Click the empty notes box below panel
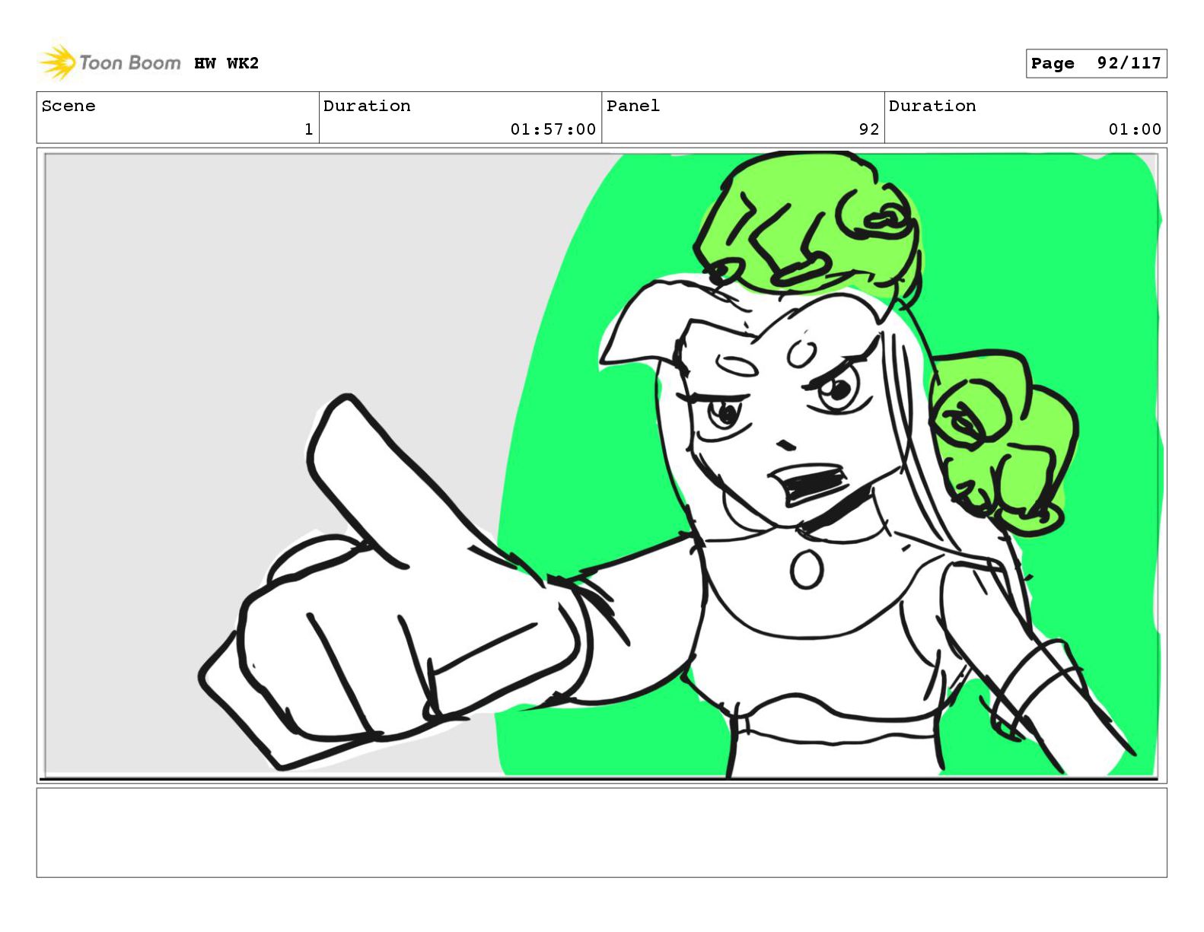1204x932 pixels. pyautogui.click(x=601, y=832)
